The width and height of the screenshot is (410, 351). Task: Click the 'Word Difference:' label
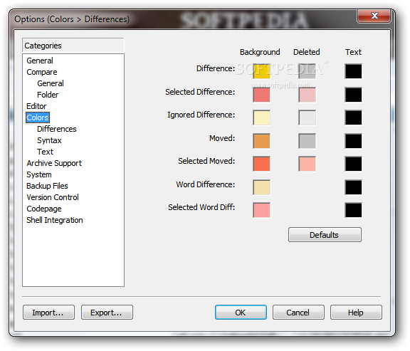click(205, 184)
